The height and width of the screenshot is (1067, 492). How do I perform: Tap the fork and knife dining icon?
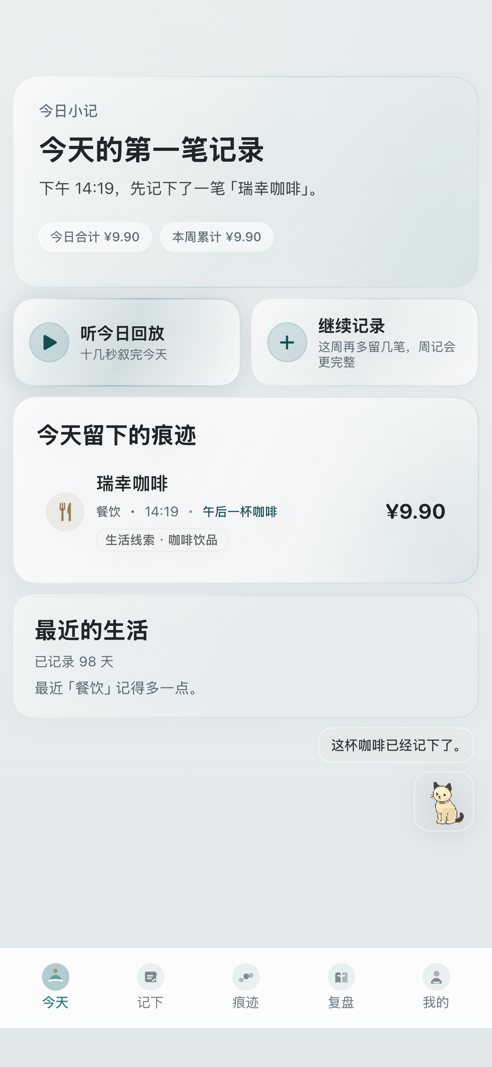pos(65,511)
